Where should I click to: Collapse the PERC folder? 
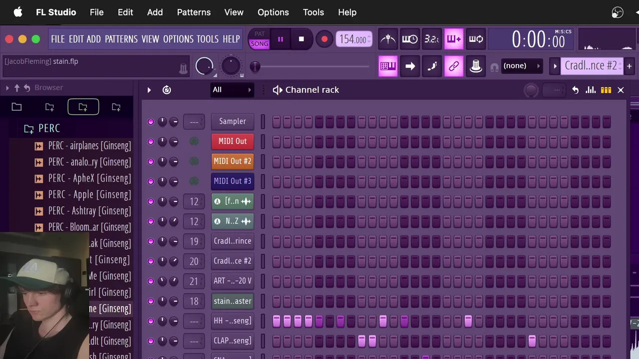(x=42, y=128)
